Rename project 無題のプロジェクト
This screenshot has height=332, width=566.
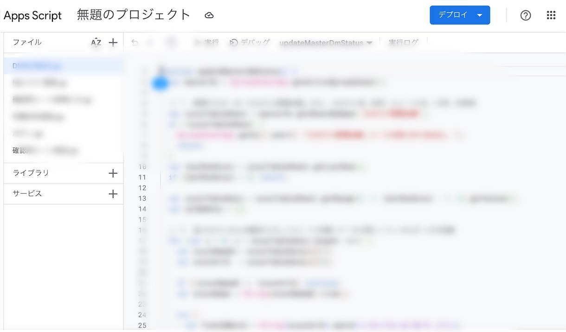(x=134, y=14)
